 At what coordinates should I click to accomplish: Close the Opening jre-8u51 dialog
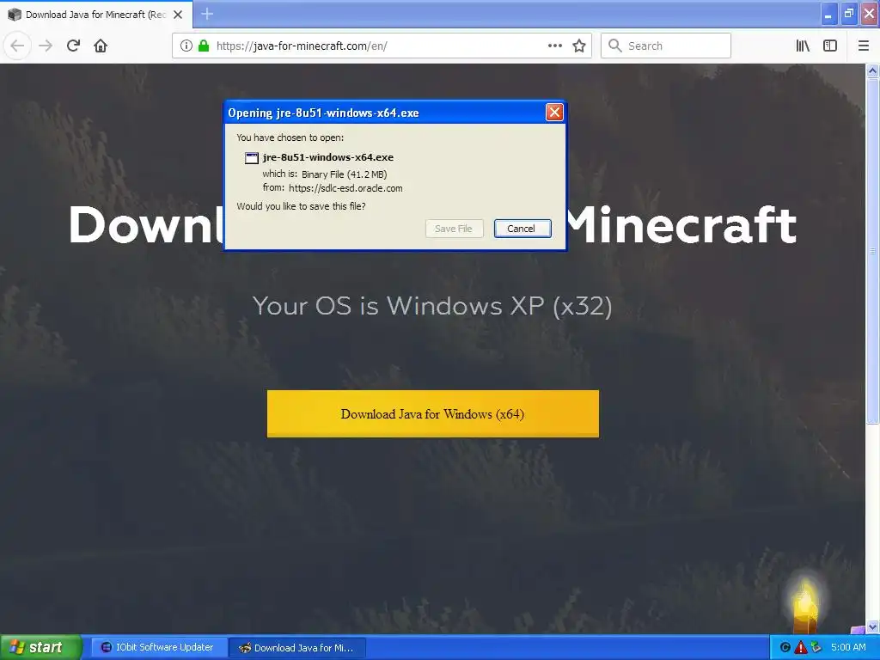coord(554,113)
